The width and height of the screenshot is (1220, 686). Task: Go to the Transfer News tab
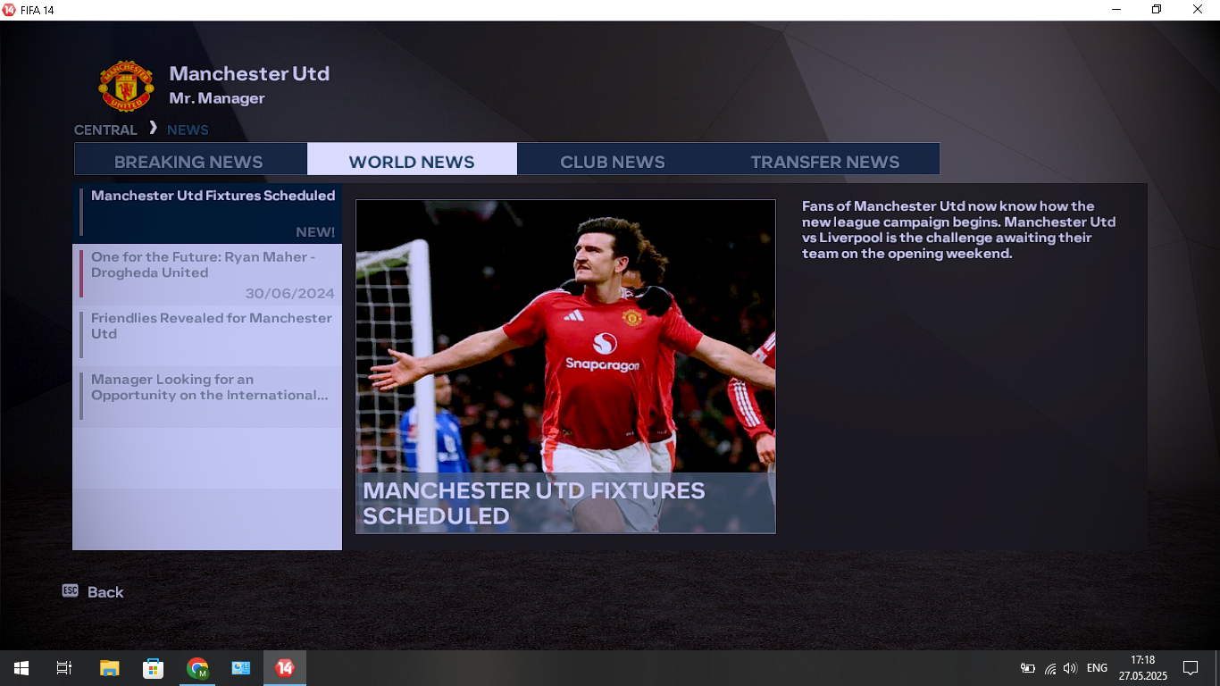point(824,159)
